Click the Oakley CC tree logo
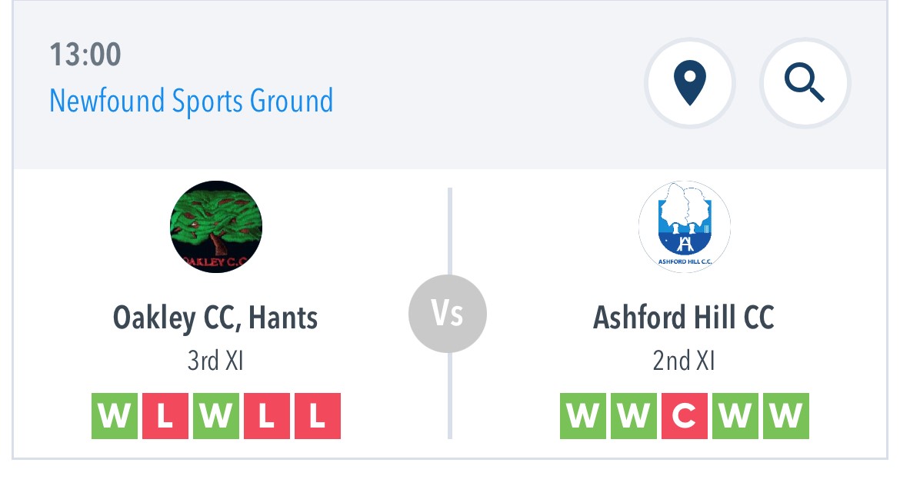This screenshot has height=486, width=900. tap(216, 227)
